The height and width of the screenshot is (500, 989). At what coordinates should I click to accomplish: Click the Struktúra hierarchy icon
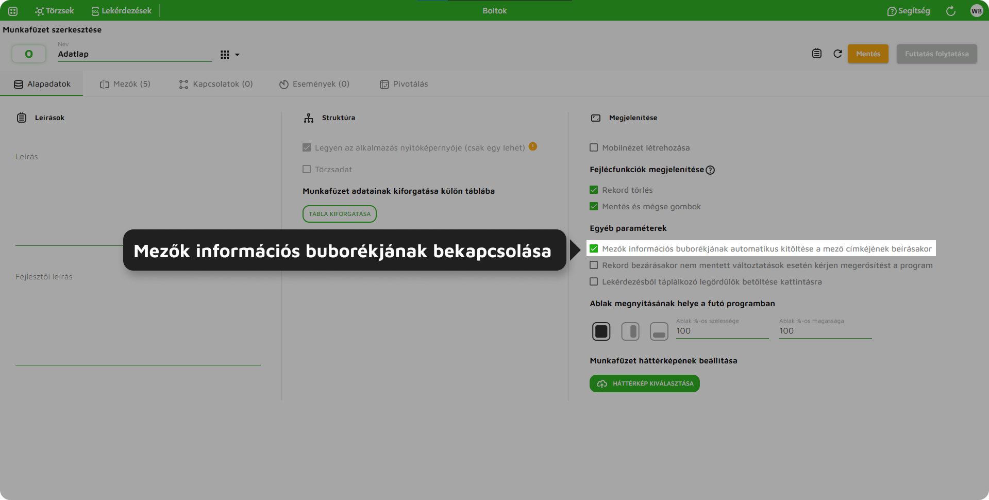309,118
